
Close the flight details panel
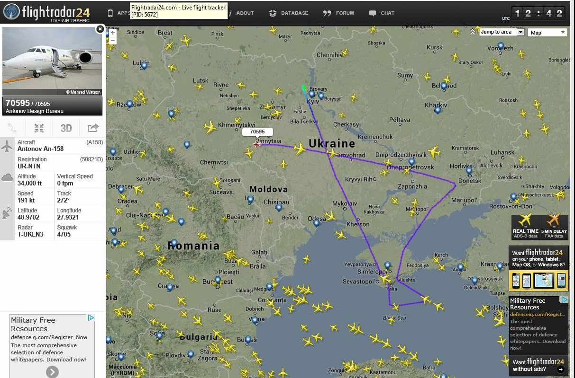pyautogui.click(x=100, y=29)
